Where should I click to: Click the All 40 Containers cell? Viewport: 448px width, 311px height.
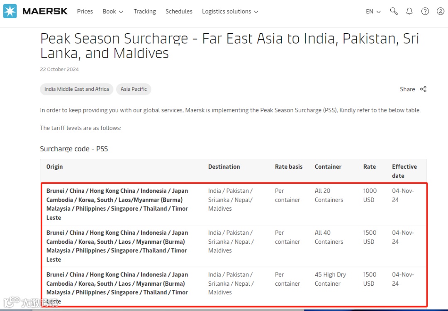(x=329, y=237)
